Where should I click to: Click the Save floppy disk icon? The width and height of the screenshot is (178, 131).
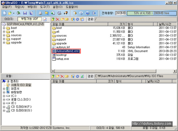[x=25, y=13]
